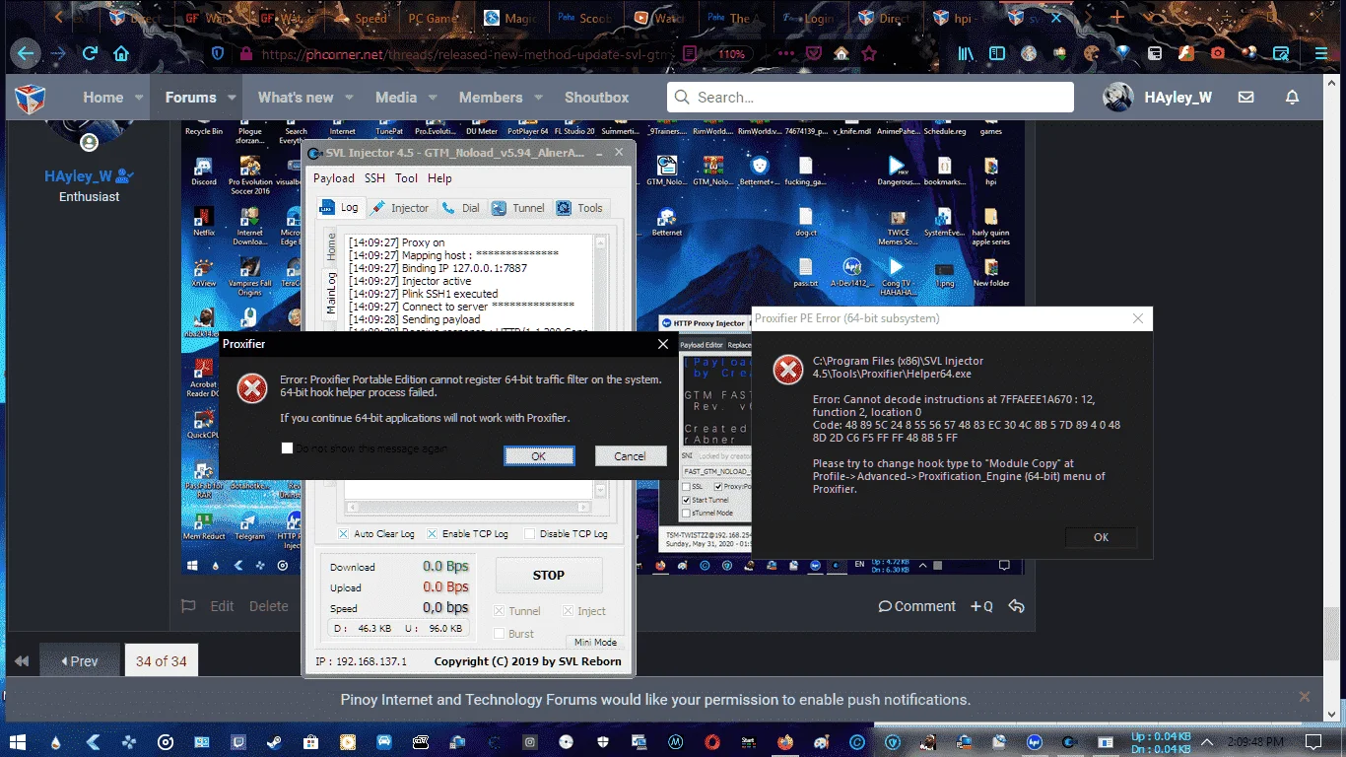This screenshot has width=1346, height=757.
Task: Open the '34 of 34' page selector
Action: coord(161,661)
